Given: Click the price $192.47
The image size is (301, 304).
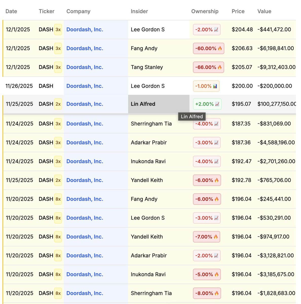Looking at the screenshot, I should coord(241,161).
